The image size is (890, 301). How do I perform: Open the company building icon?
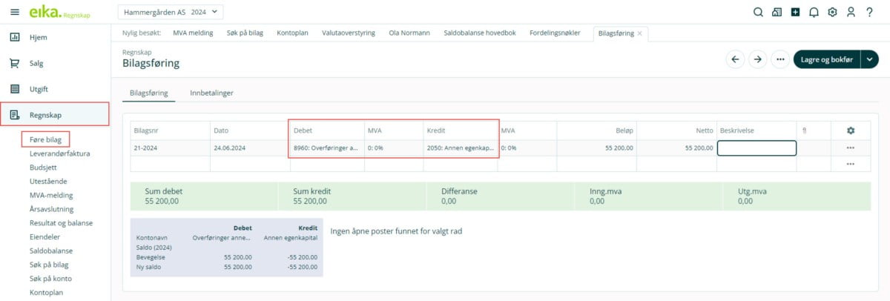click(777, 12)
